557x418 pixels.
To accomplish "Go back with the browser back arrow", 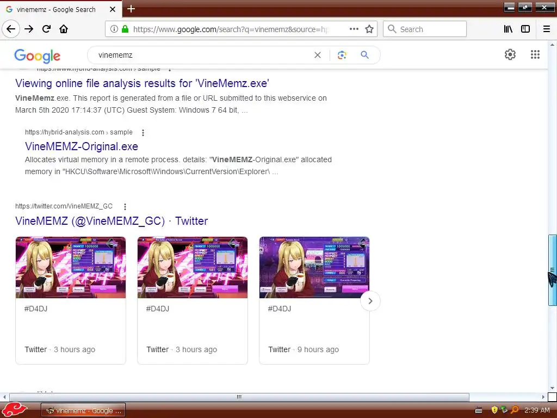I will (x=11, y=29).
